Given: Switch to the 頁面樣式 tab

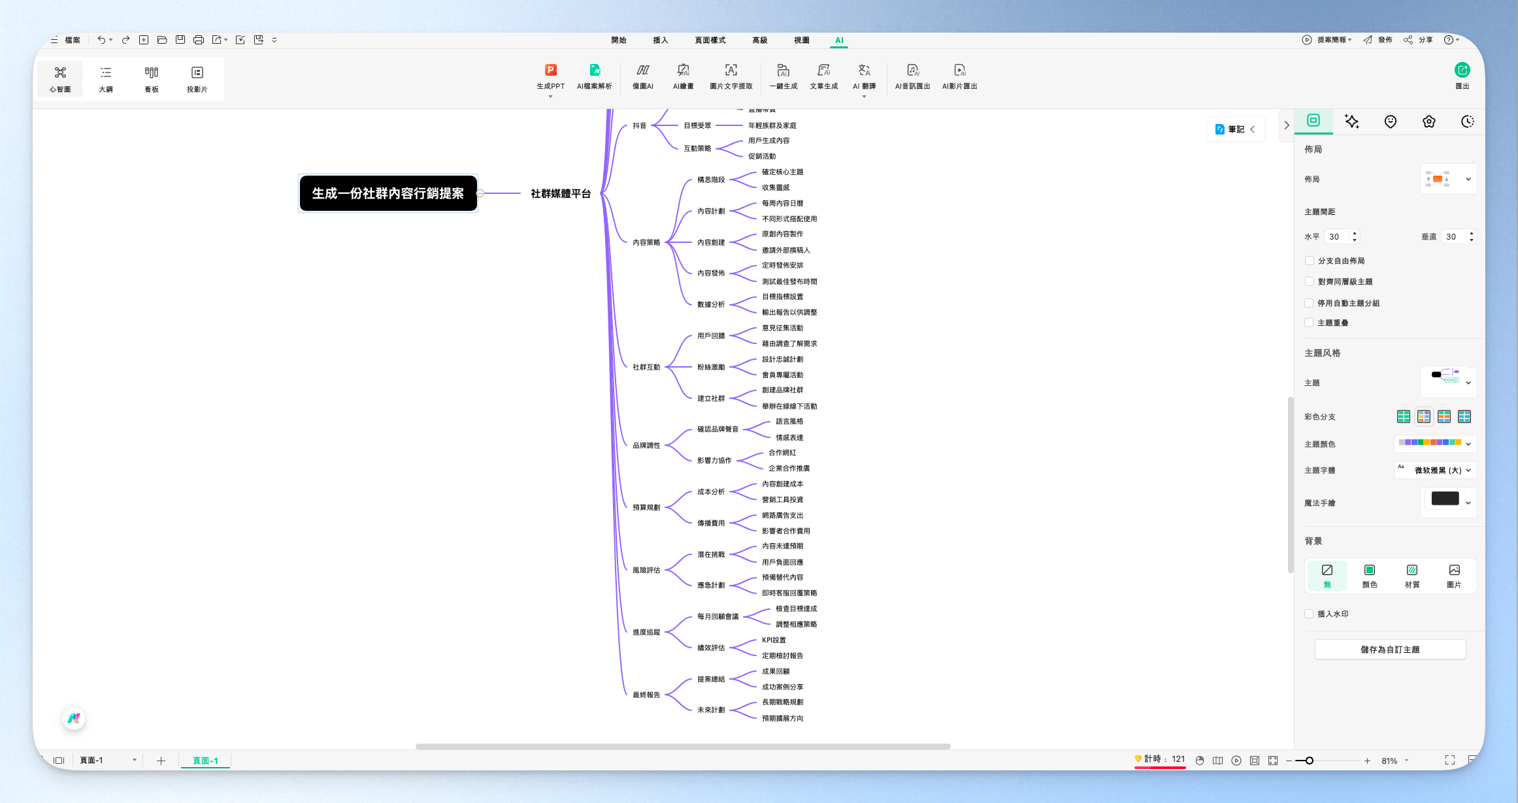Looking at the screenshot, I should (710, 40).
